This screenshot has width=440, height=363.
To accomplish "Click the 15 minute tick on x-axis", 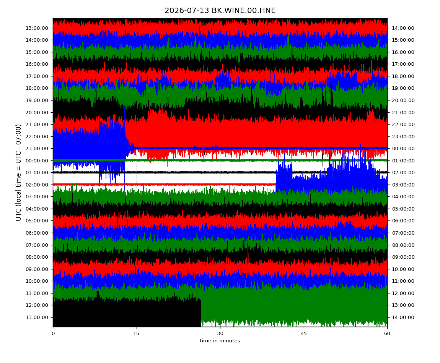I will click(136, 334).
